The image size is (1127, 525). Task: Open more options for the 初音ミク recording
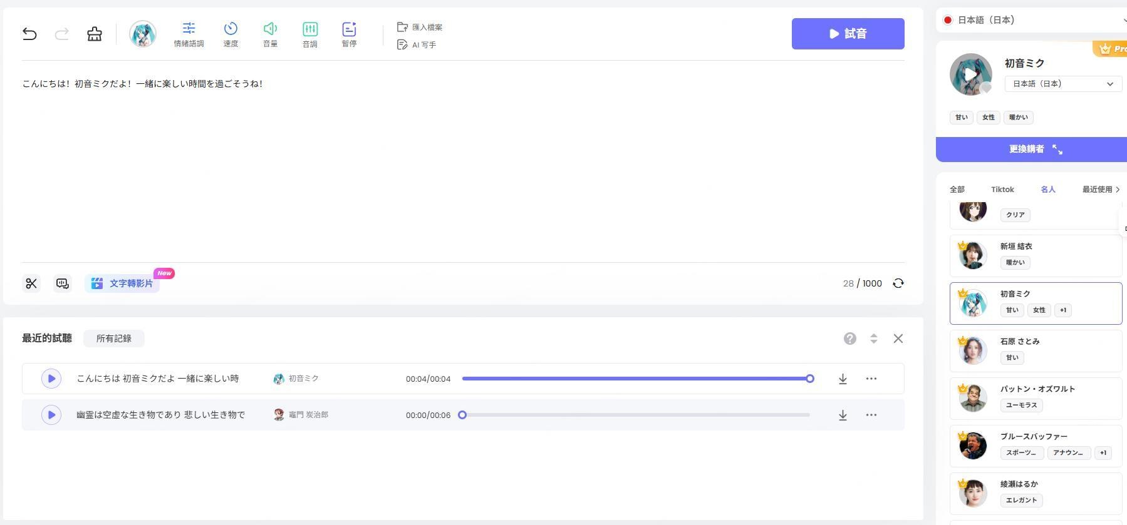coord(871,379)
